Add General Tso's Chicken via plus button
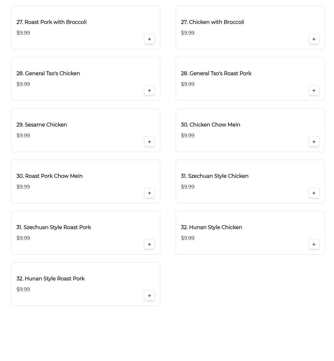This screenshot has height=361, width=334. (150, 90)
